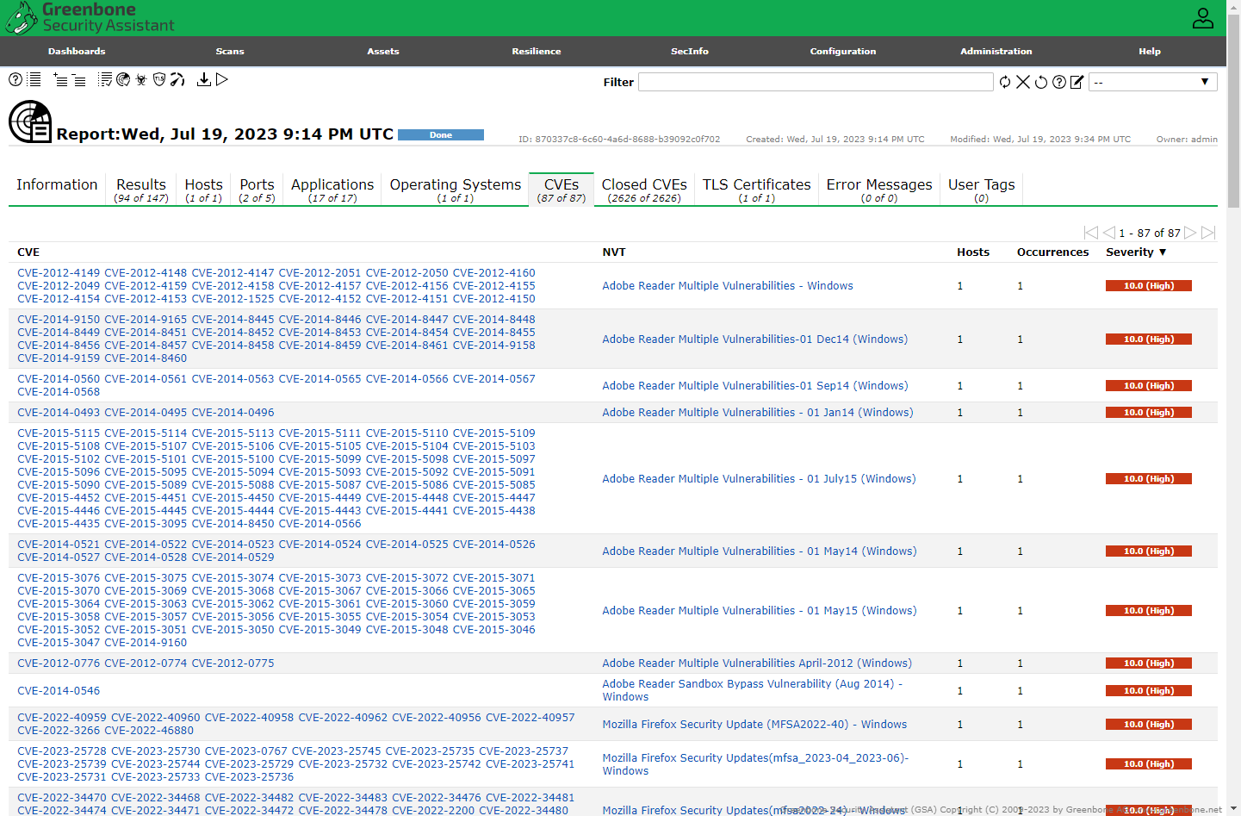Trigger alert using the play icon
Screen dimensions: 1241x816
[x=222, y=79]
